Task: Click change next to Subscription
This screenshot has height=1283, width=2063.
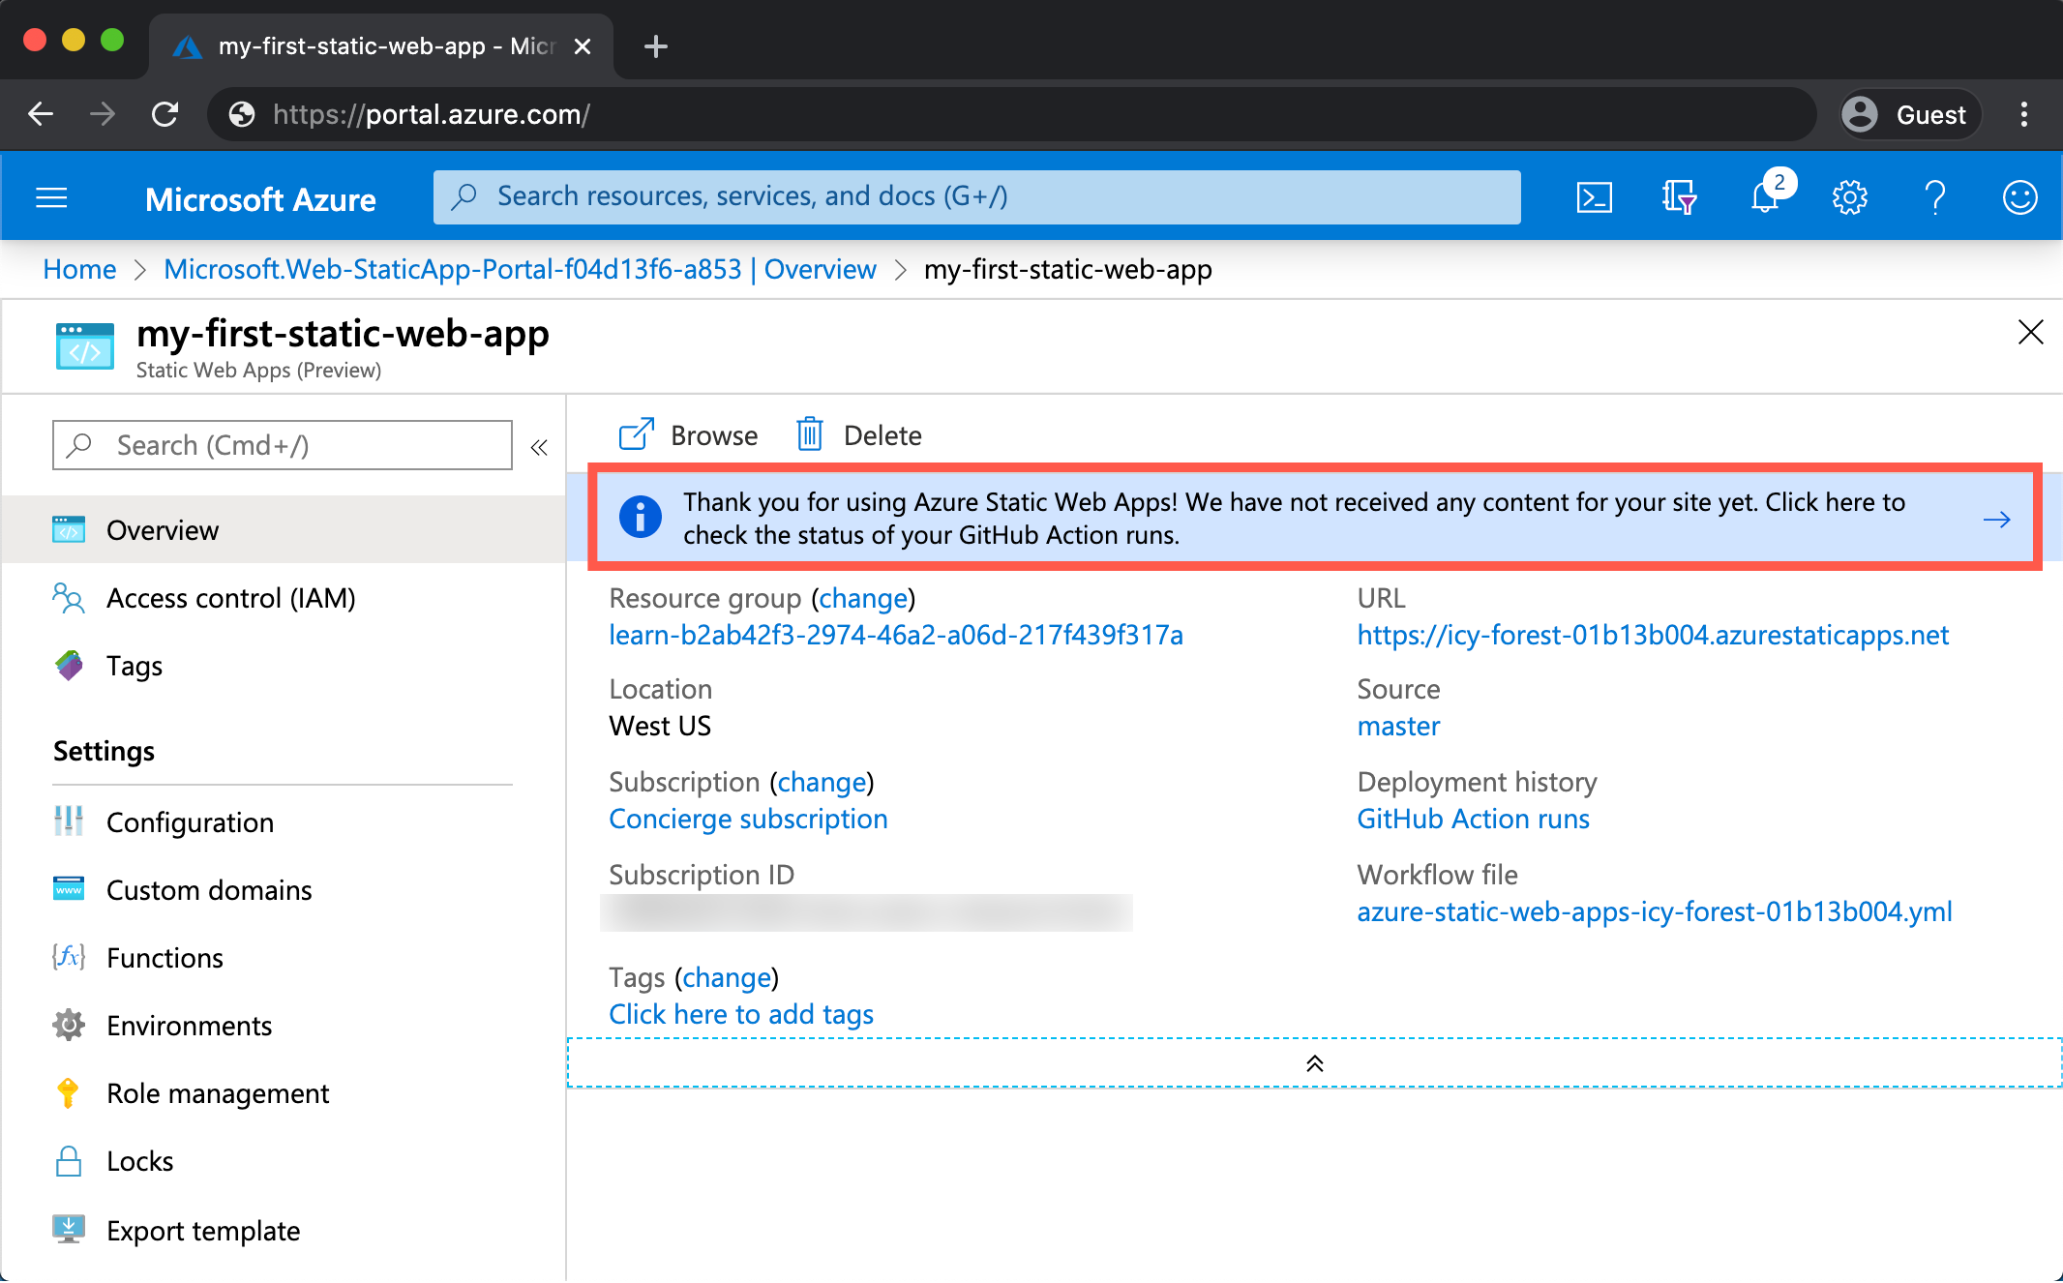Action: 822,782
